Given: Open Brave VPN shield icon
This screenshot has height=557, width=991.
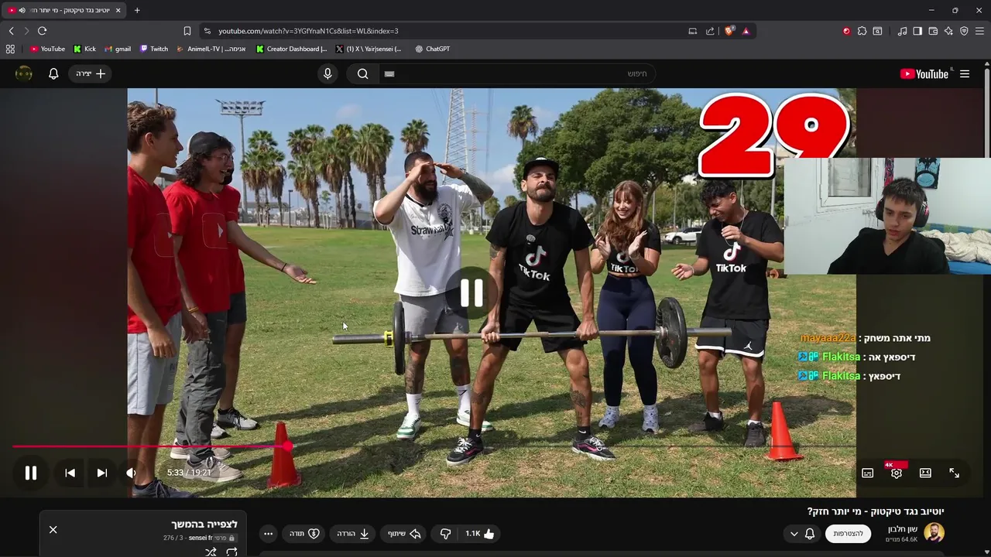Looking at the screenshot, I should click(x=964, y=31).
